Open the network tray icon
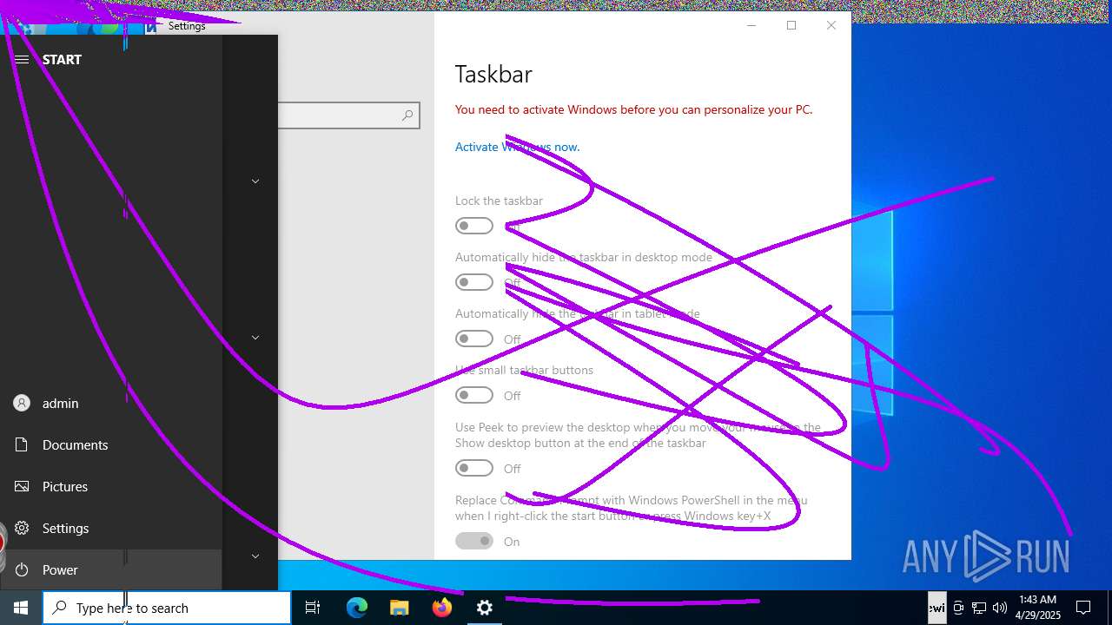Viewport: 1112px width, 625px height. [x=979, y=608]
